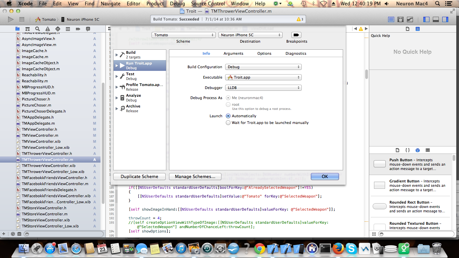Toggle the Navigator panel visibility

426,19
